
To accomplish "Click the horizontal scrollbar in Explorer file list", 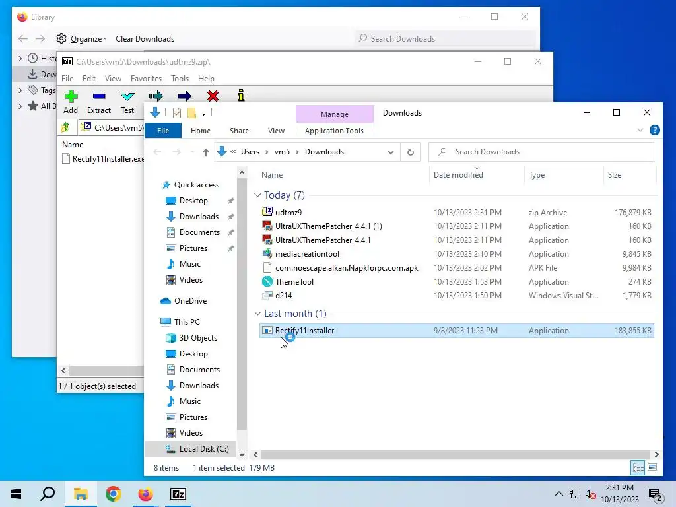I will 455,454.
